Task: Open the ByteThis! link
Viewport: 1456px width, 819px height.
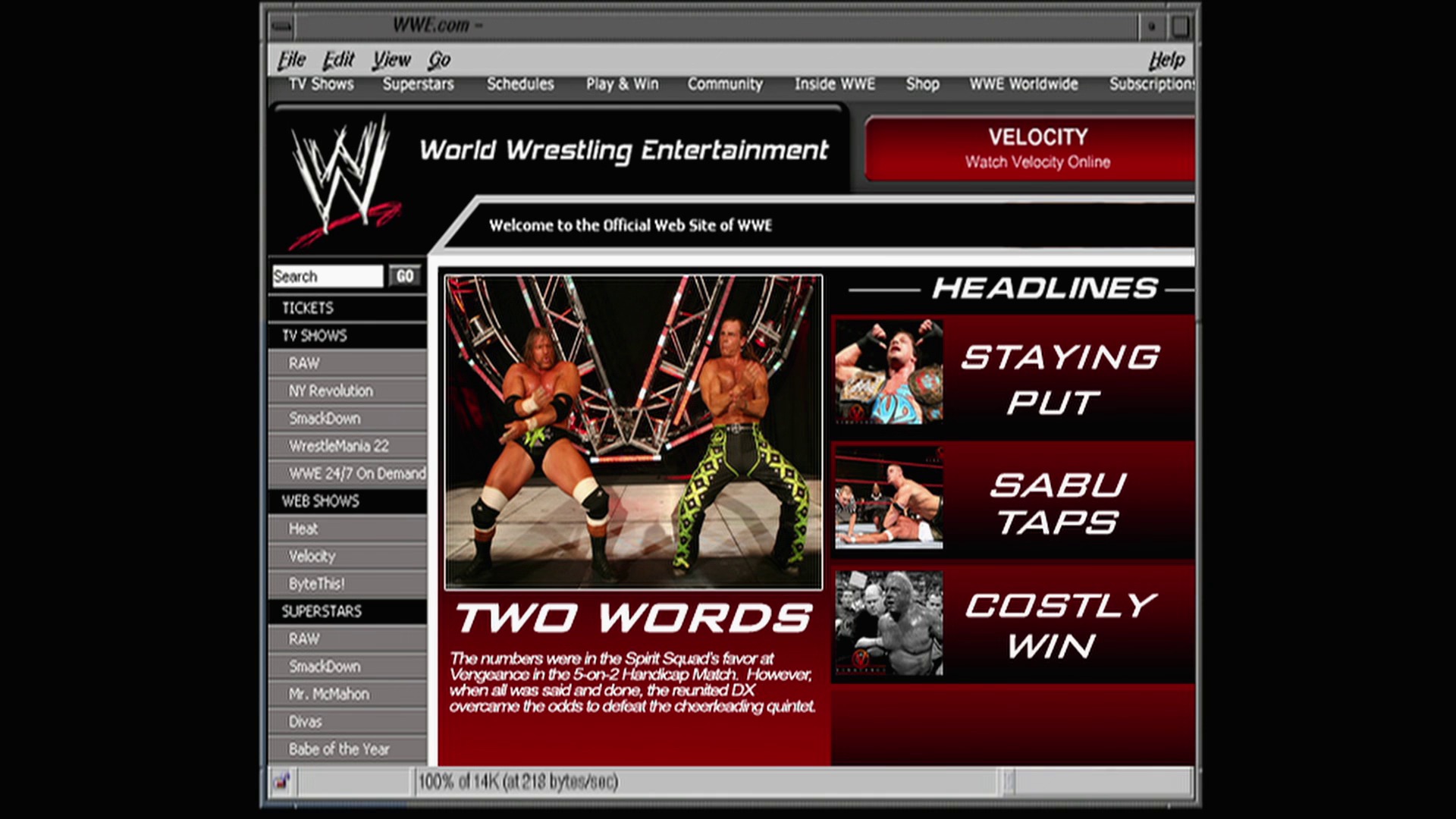Action: 347,583
